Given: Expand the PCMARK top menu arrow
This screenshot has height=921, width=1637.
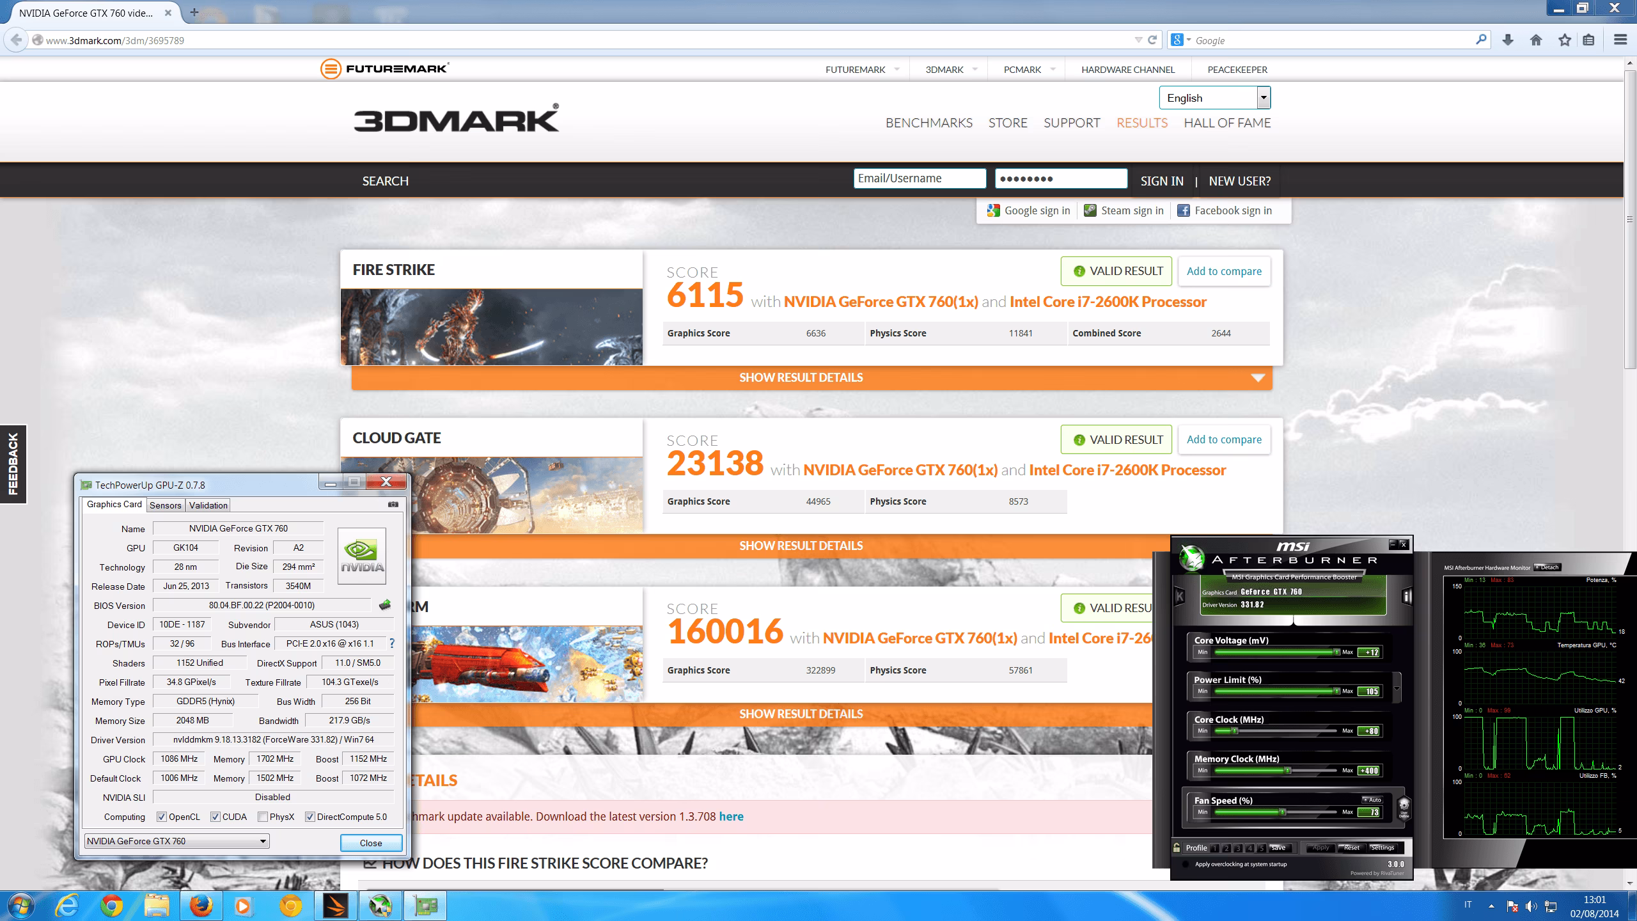Looking at the screenshot, I should [1053, 69].
